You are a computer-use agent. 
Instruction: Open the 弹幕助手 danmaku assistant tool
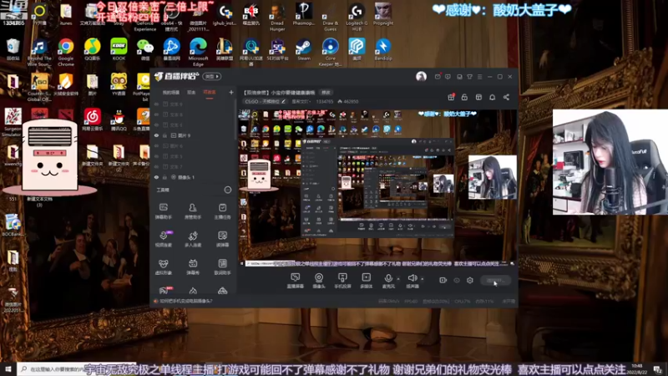click(x=163, y=211)
